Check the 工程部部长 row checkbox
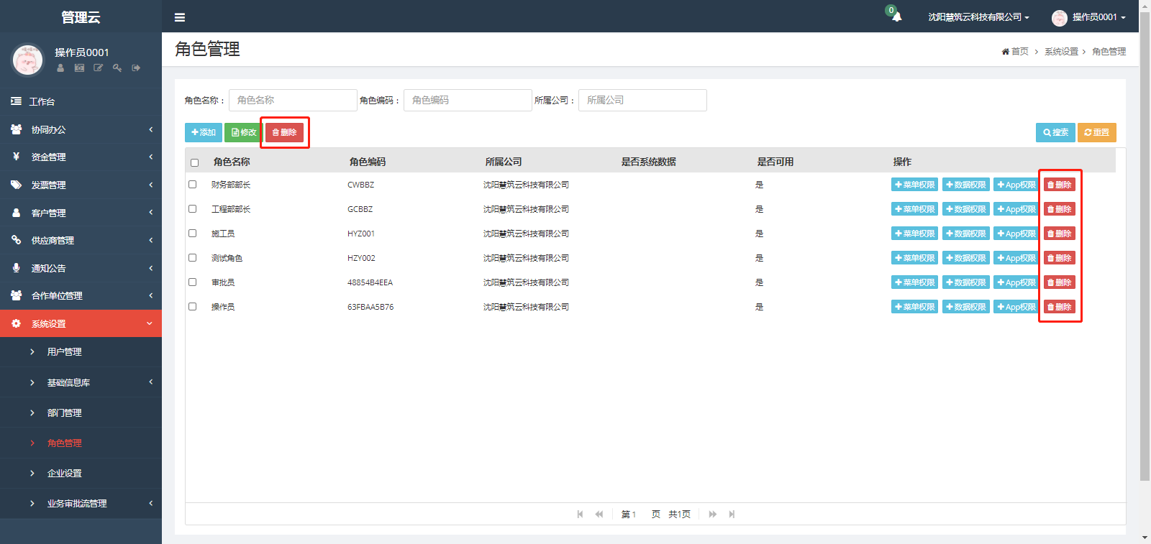This screenshot has width=1151, height=544. tap(192, 208)
